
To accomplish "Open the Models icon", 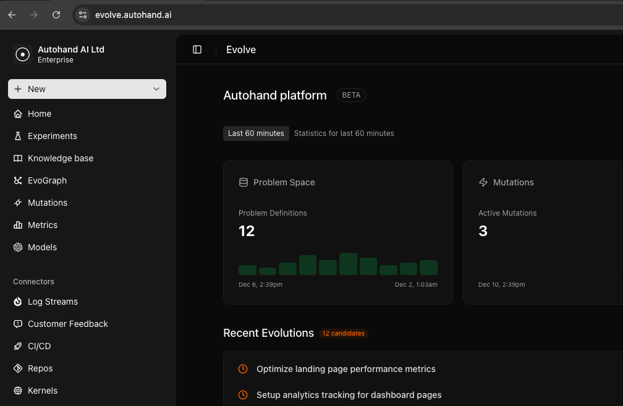I will 18,247.
